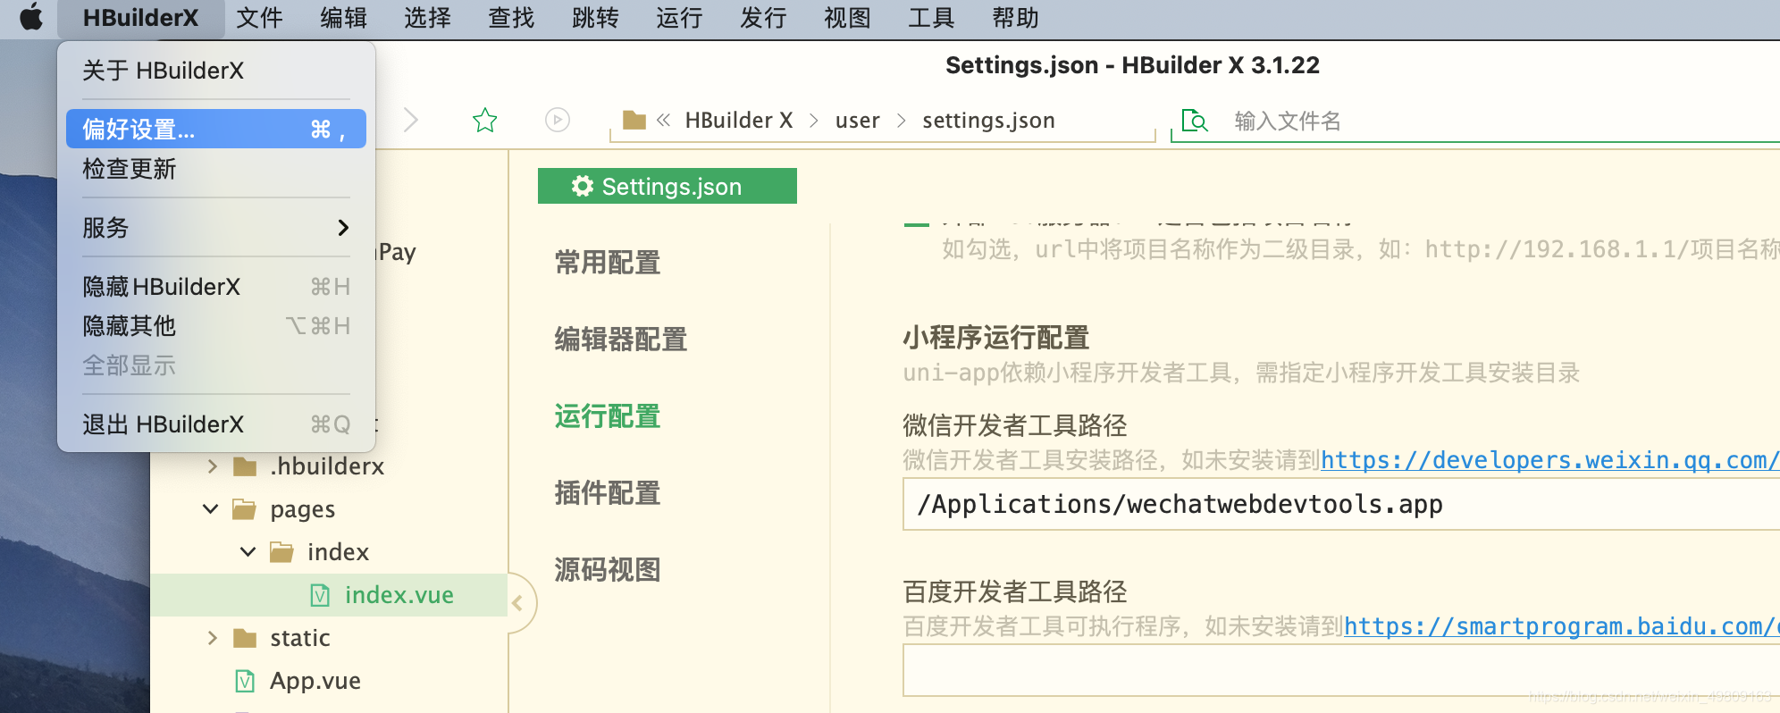Click the forward navigation arrow
1780x713 pixels.
[x=411, y=120]
